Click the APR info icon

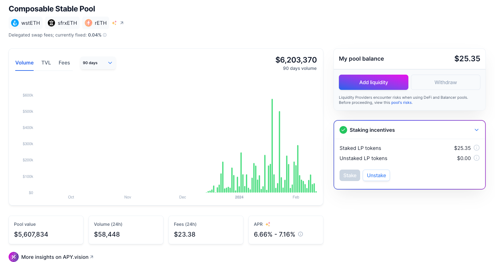[x=300, y=234]
